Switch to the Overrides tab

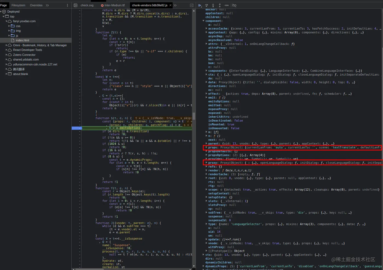[36, 5]
